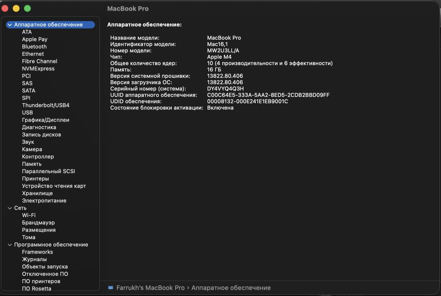Viewport: 441px width, 296px height.
Task: Collapse the Сеть section chevron
Action: click(x=10, y=208)
